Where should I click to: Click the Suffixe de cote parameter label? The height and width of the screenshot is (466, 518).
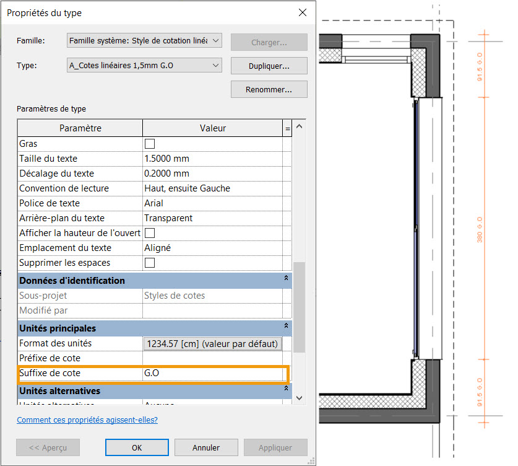(x=50, y=373)
